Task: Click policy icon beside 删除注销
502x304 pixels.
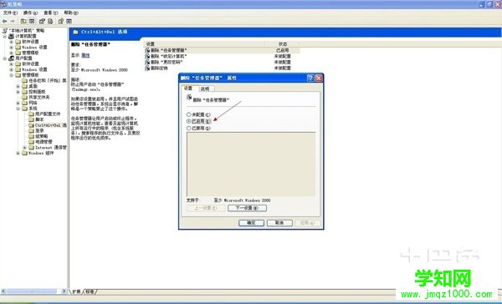Action: (x=147, y=68)
